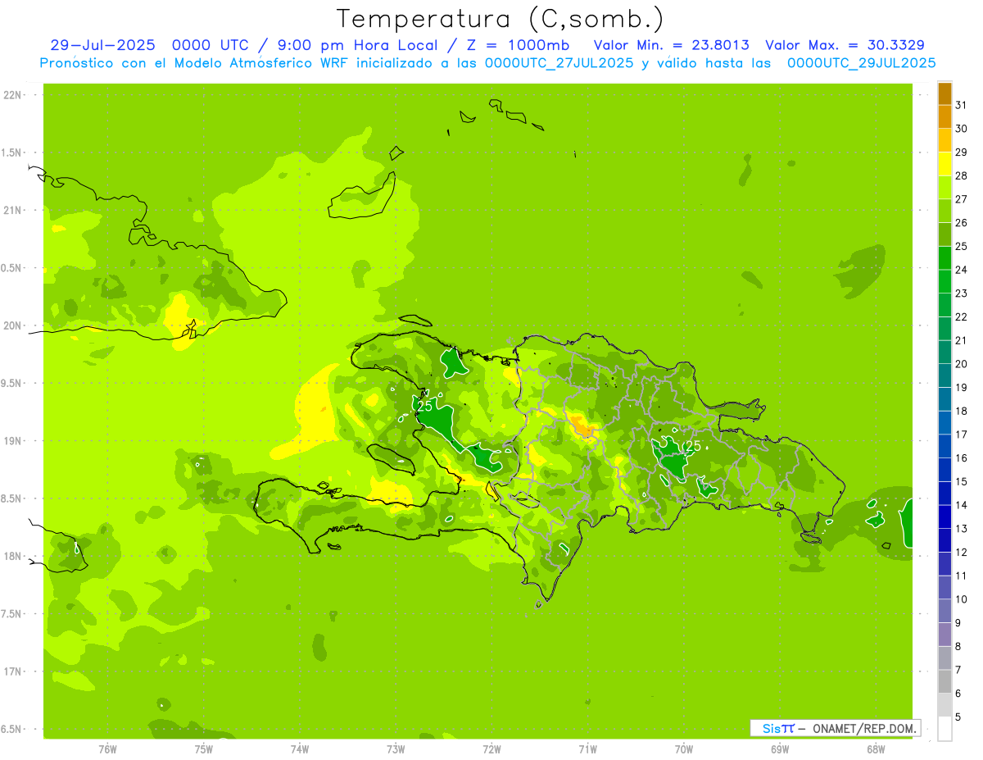Click the "76W" longitude label

(x=107, y=749)
